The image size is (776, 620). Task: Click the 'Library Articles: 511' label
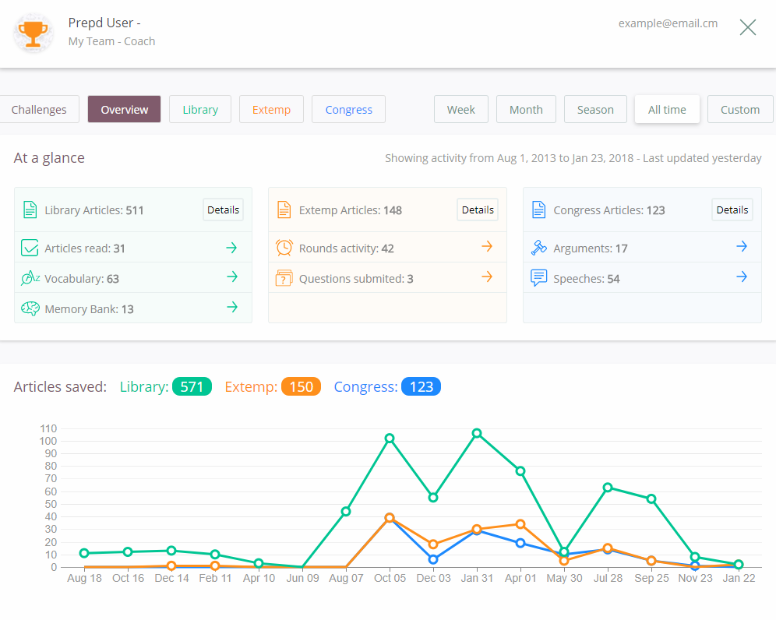click(94, 210)
